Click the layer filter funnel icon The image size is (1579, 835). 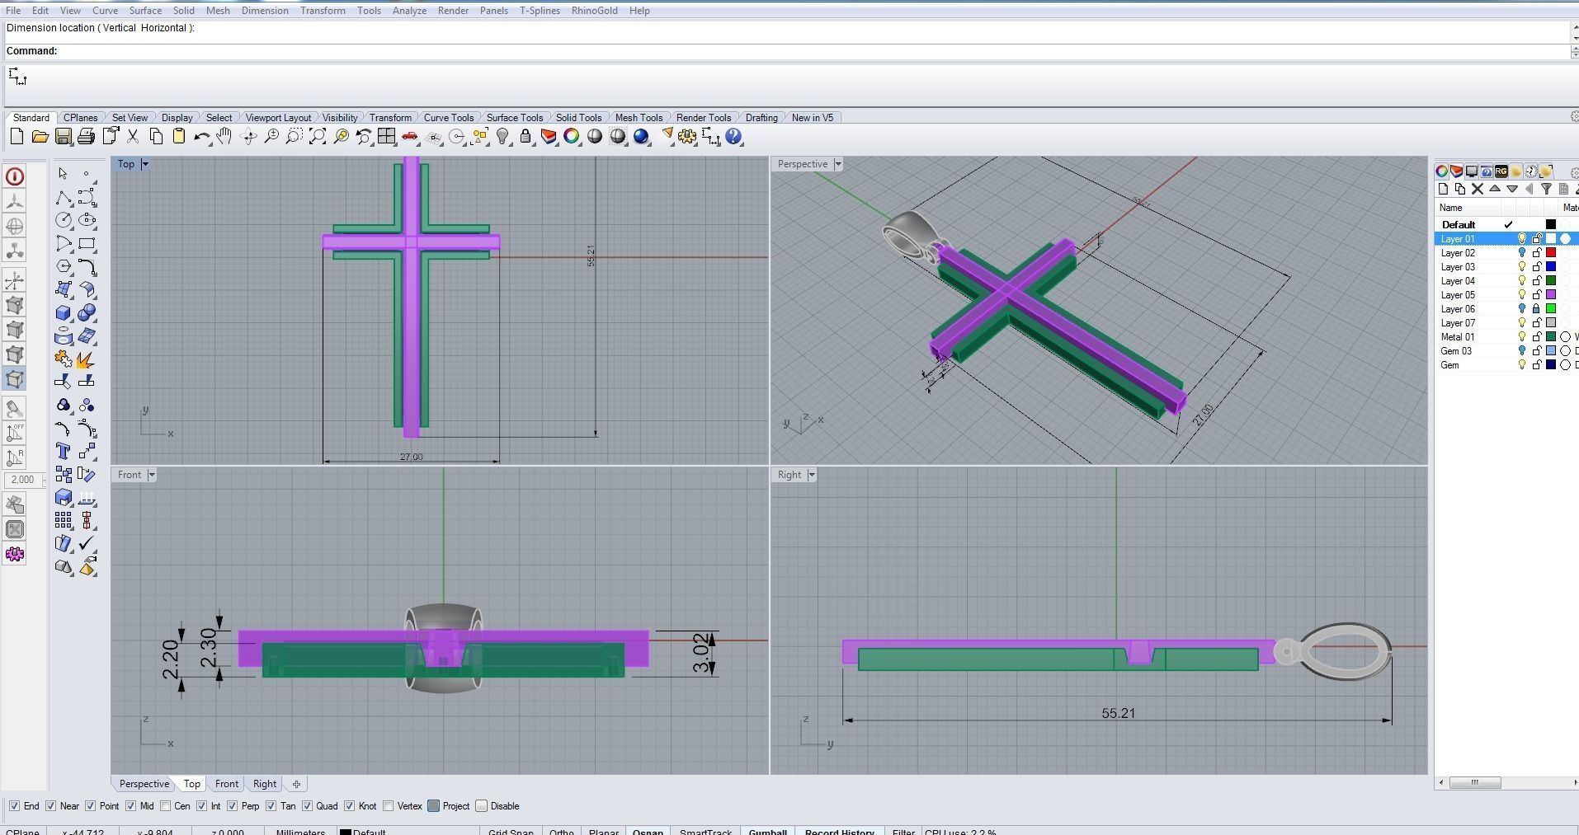click(1546, 189)
